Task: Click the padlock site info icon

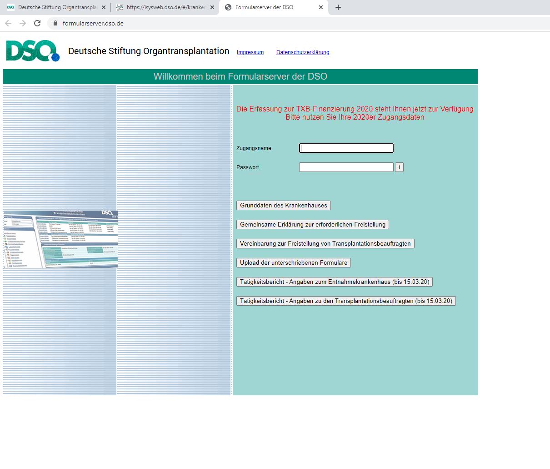Action: 55,23
